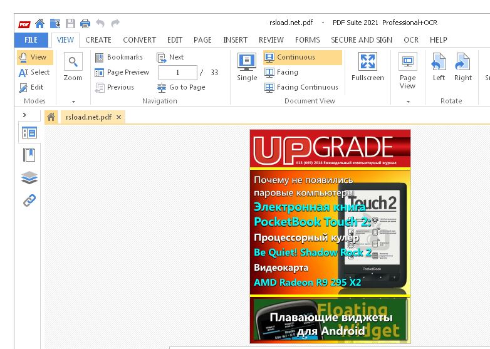Image resolution: width=490 pixels, height=349 pixels.
Task: Toggle the Page Preview panel
Action: pyautogui.click(x=122, y=72)
